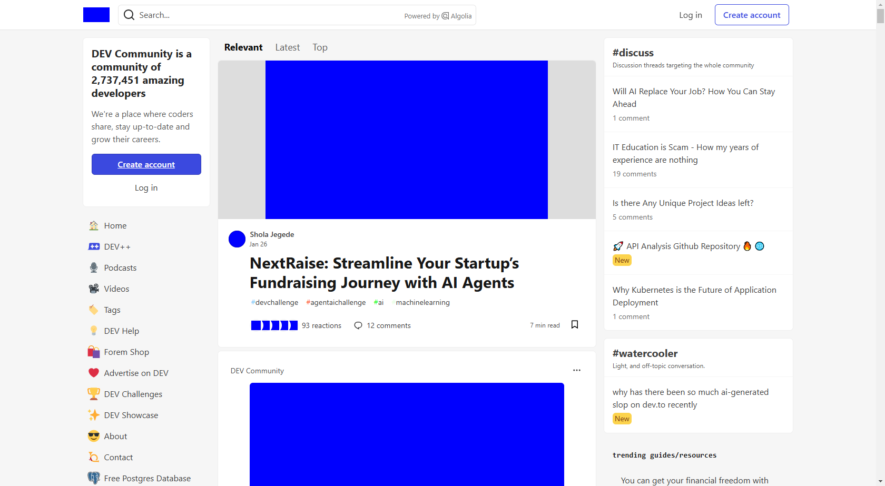
Task: Open Shola Jegede's profile avatar
Action: tap(237, 239)
